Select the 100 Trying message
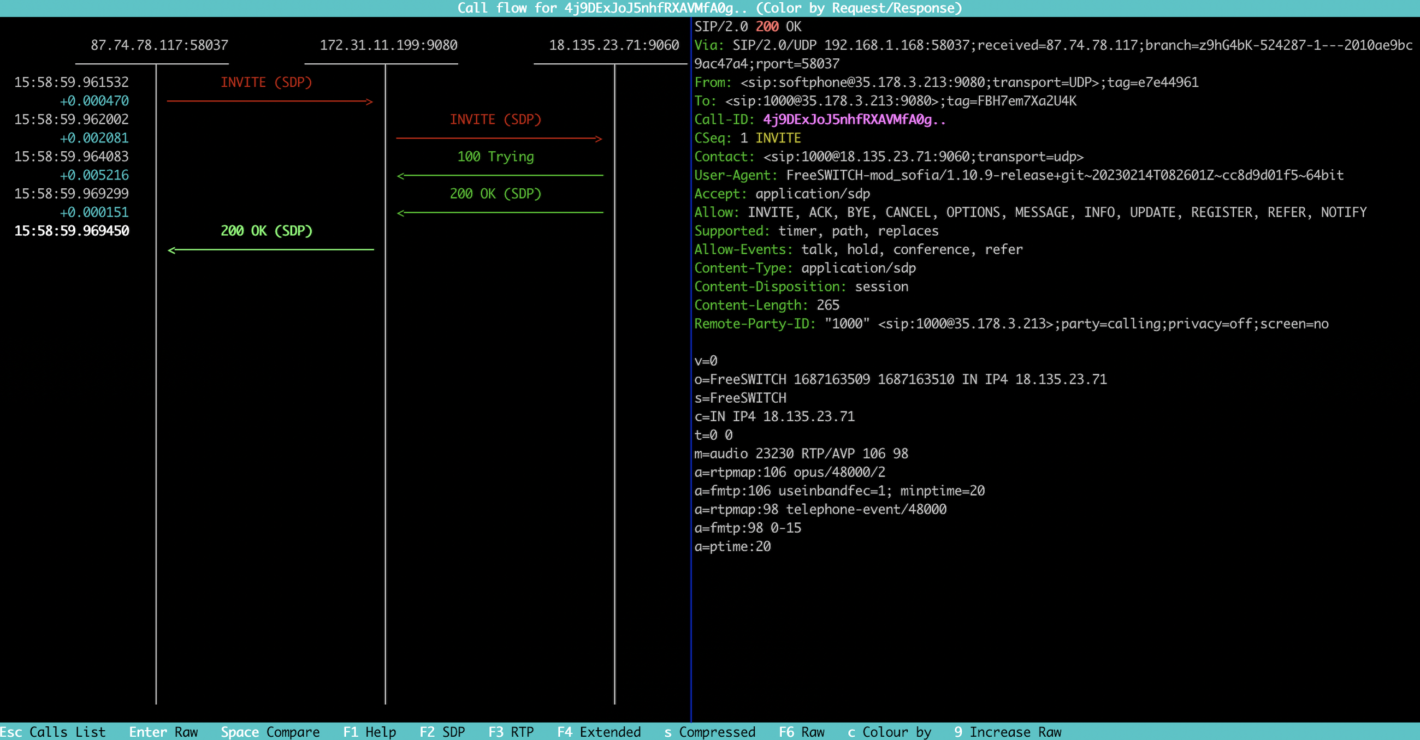Image resolution: width=1420 pixels, height=740 pixels. tap(495, 157)
